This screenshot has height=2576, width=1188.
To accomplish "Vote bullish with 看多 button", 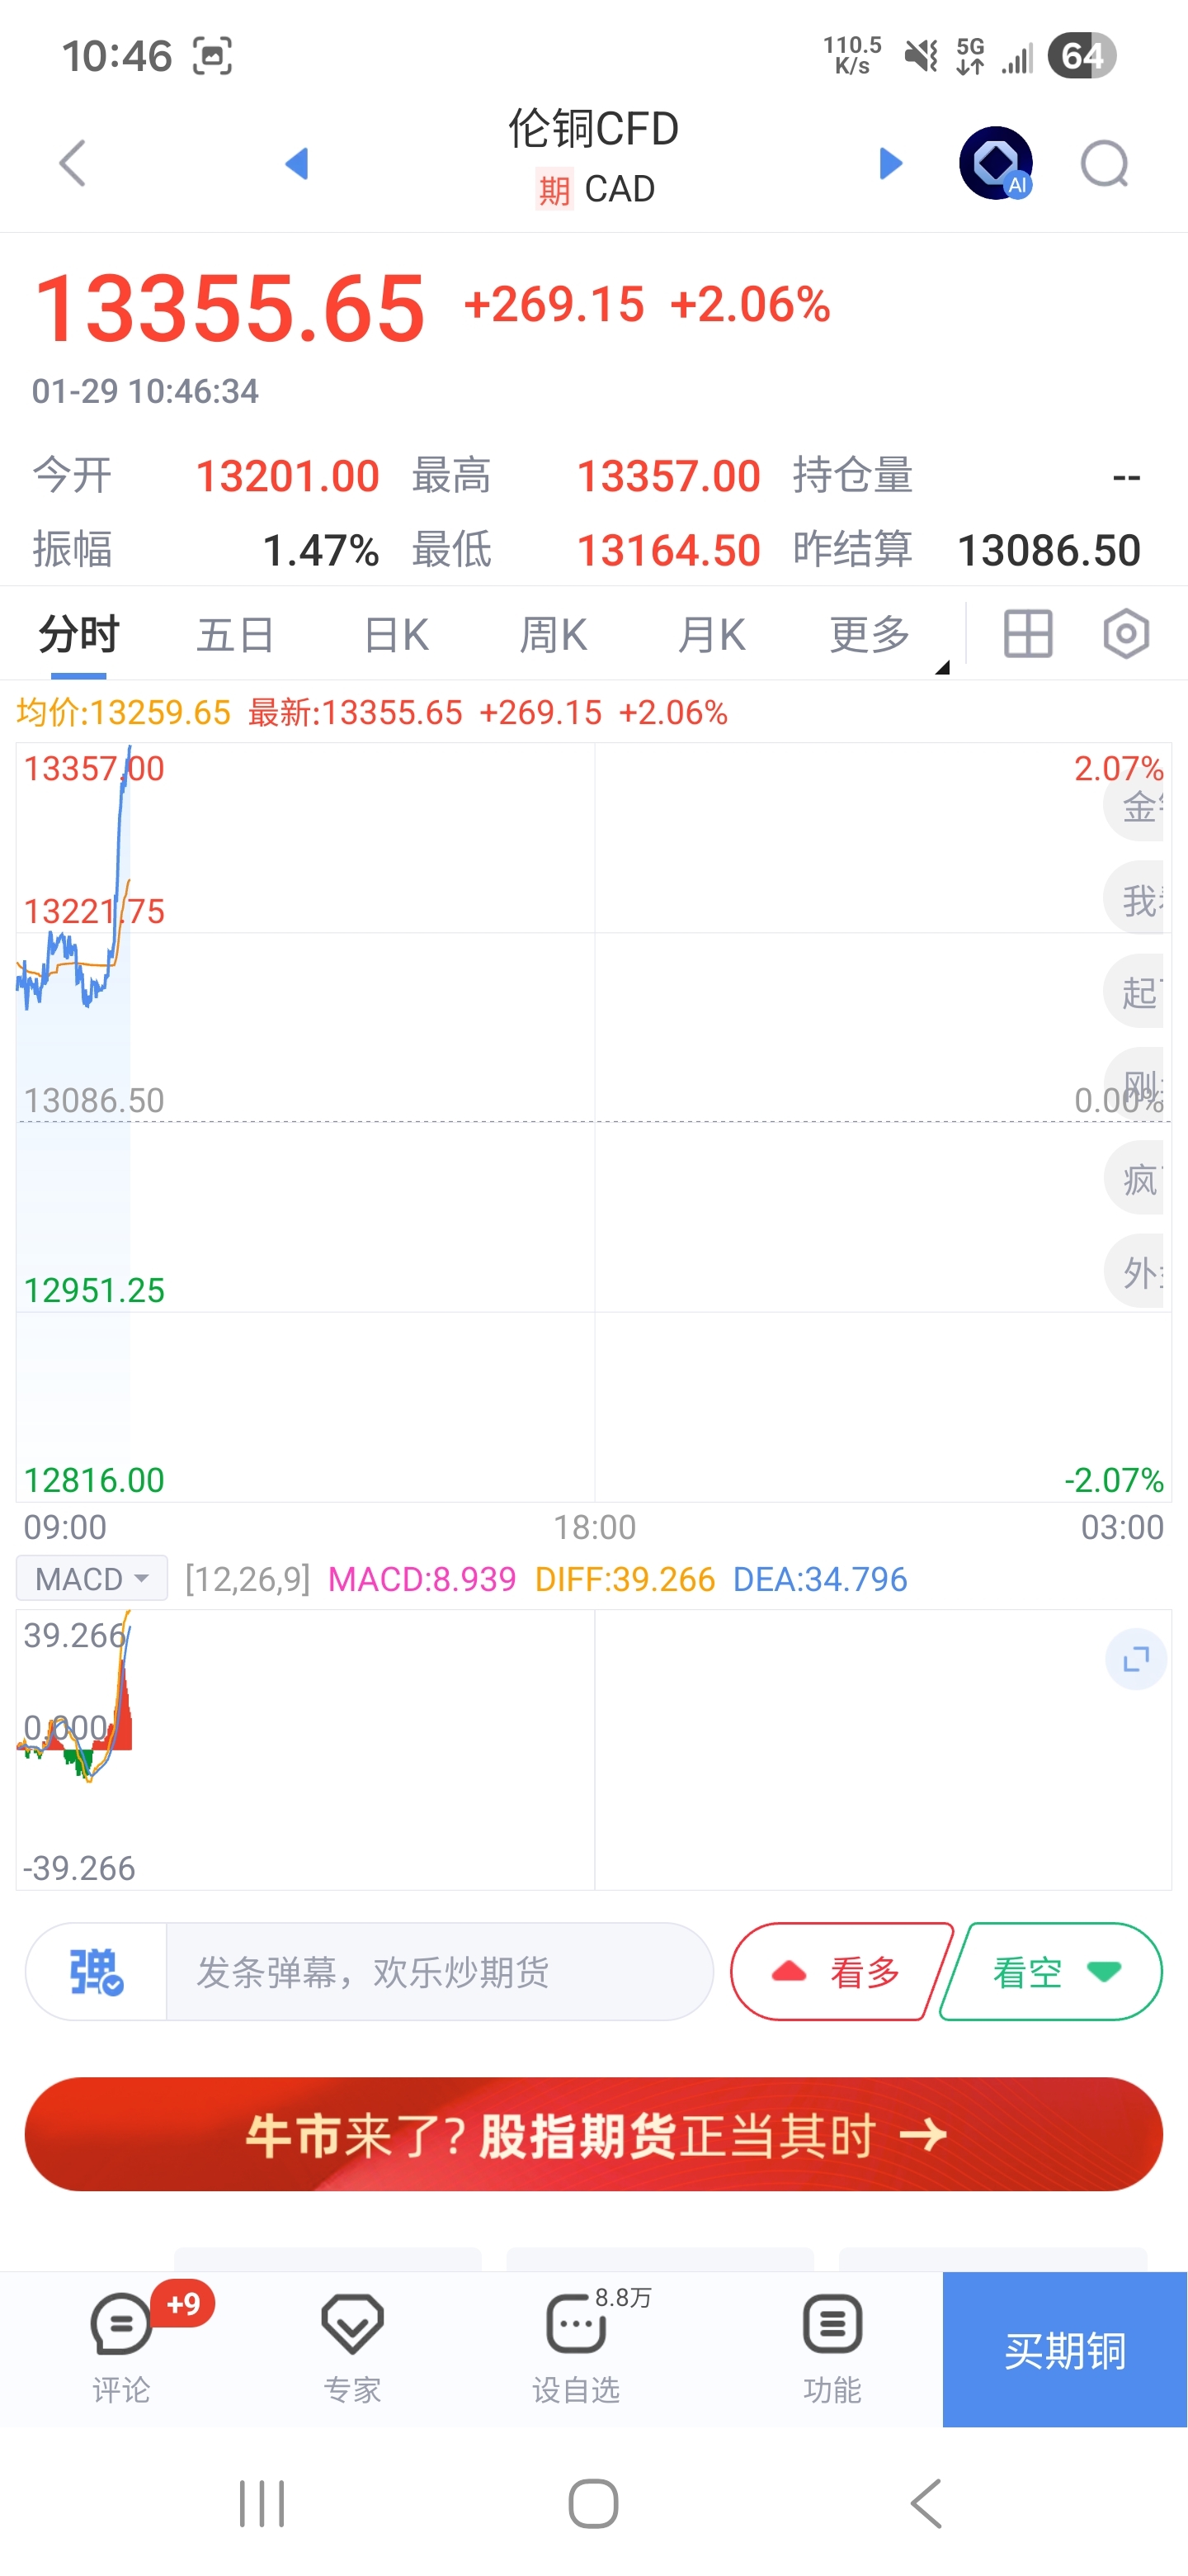I will coord(841,1972).
